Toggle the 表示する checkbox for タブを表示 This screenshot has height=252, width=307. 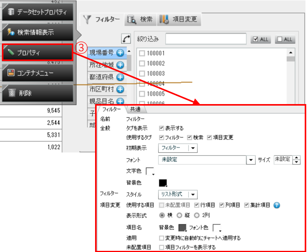click(x=162, y=128)
